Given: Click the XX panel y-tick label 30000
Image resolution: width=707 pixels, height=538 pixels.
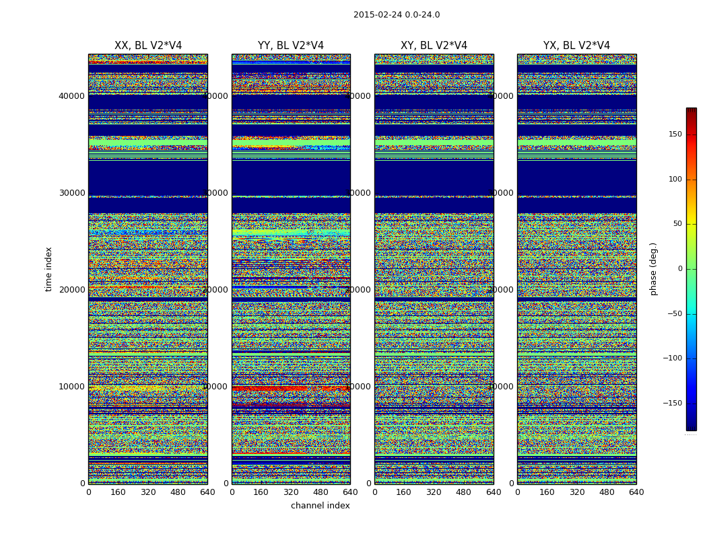Looking at the screenshot, I should click(x=71, y=193).
